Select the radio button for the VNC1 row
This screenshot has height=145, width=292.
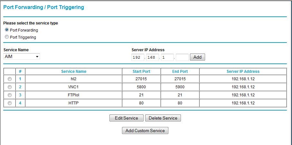(x=10, y=87)
